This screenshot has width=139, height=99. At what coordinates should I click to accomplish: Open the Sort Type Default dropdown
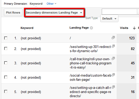point(109,18)
